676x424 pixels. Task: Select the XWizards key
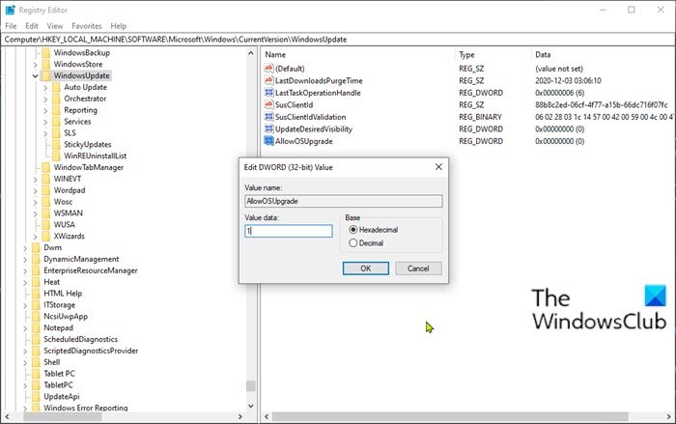[x=69, y=236]
